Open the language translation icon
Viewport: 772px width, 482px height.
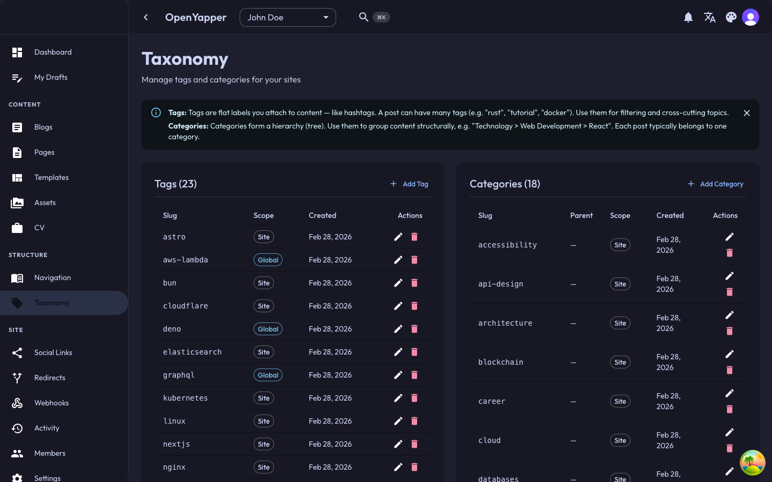710,18
